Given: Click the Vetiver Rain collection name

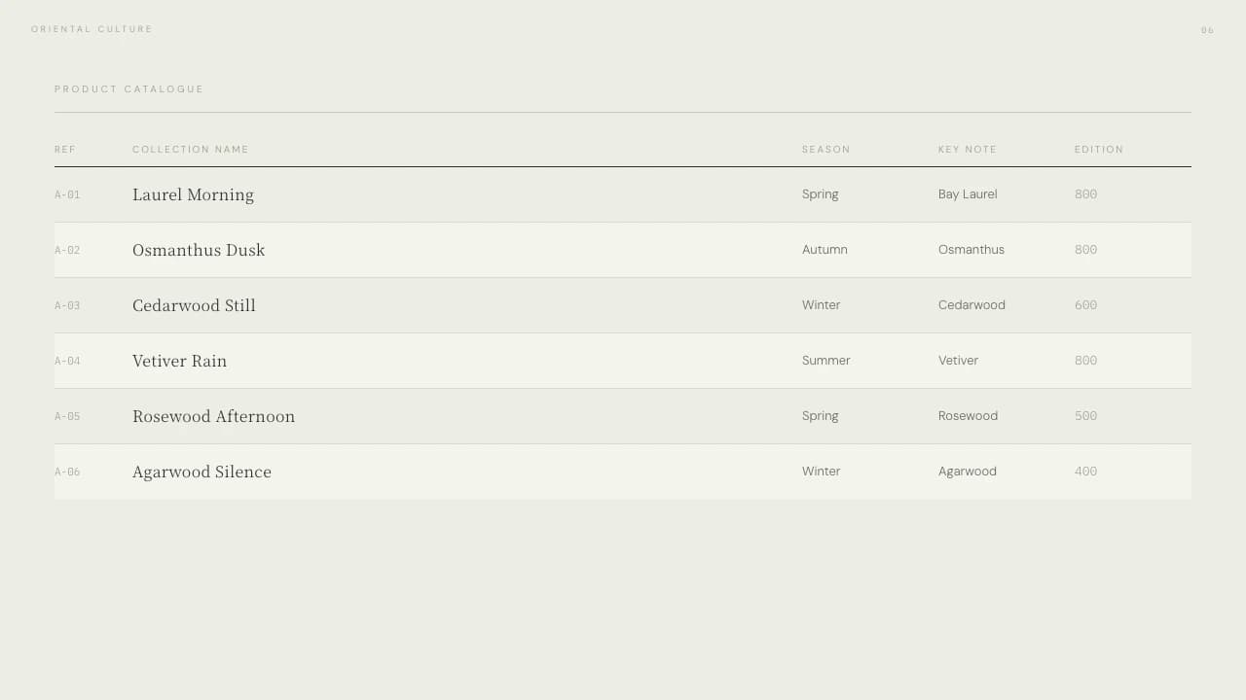Looking at the screenshot, I should tap(179, 361).
